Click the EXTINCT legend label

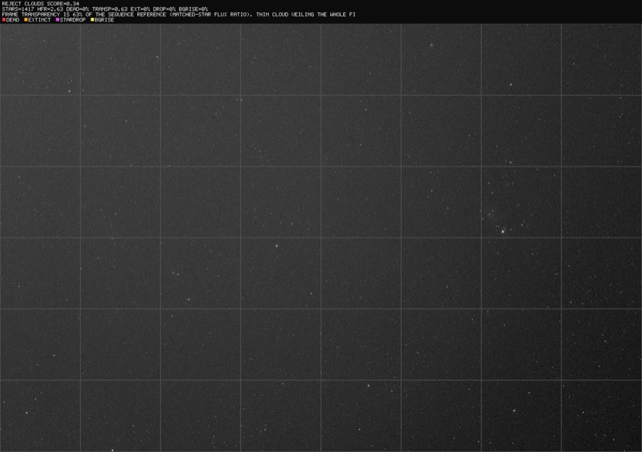tap(39, 20)
